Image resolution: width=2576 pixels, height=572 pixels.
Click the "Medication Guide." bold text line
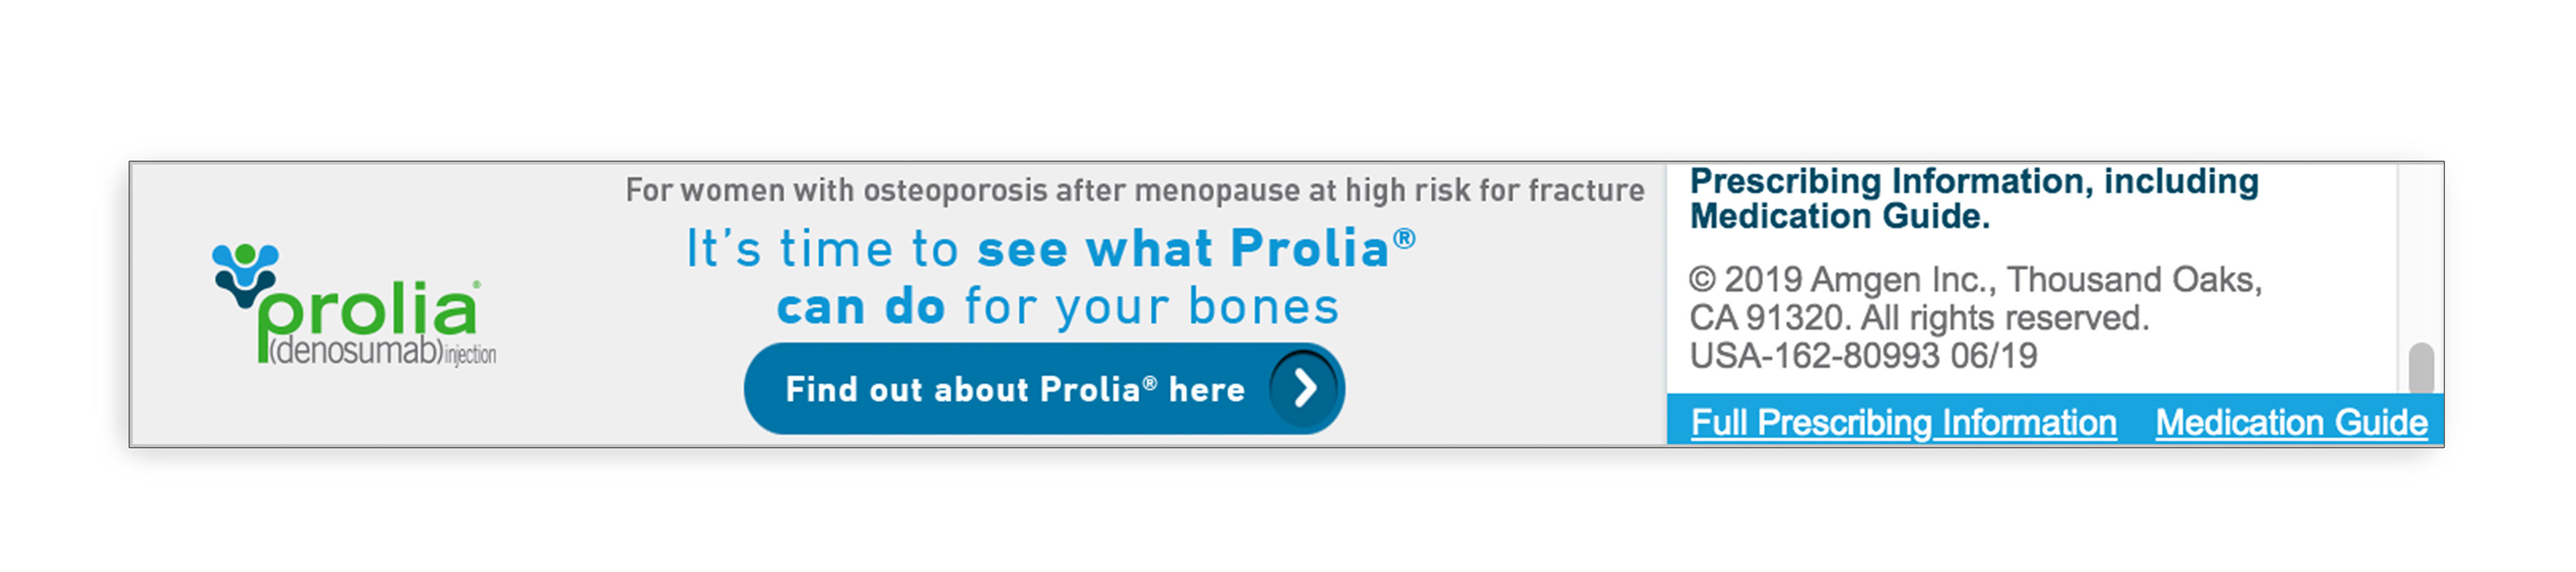point(1839,216)
